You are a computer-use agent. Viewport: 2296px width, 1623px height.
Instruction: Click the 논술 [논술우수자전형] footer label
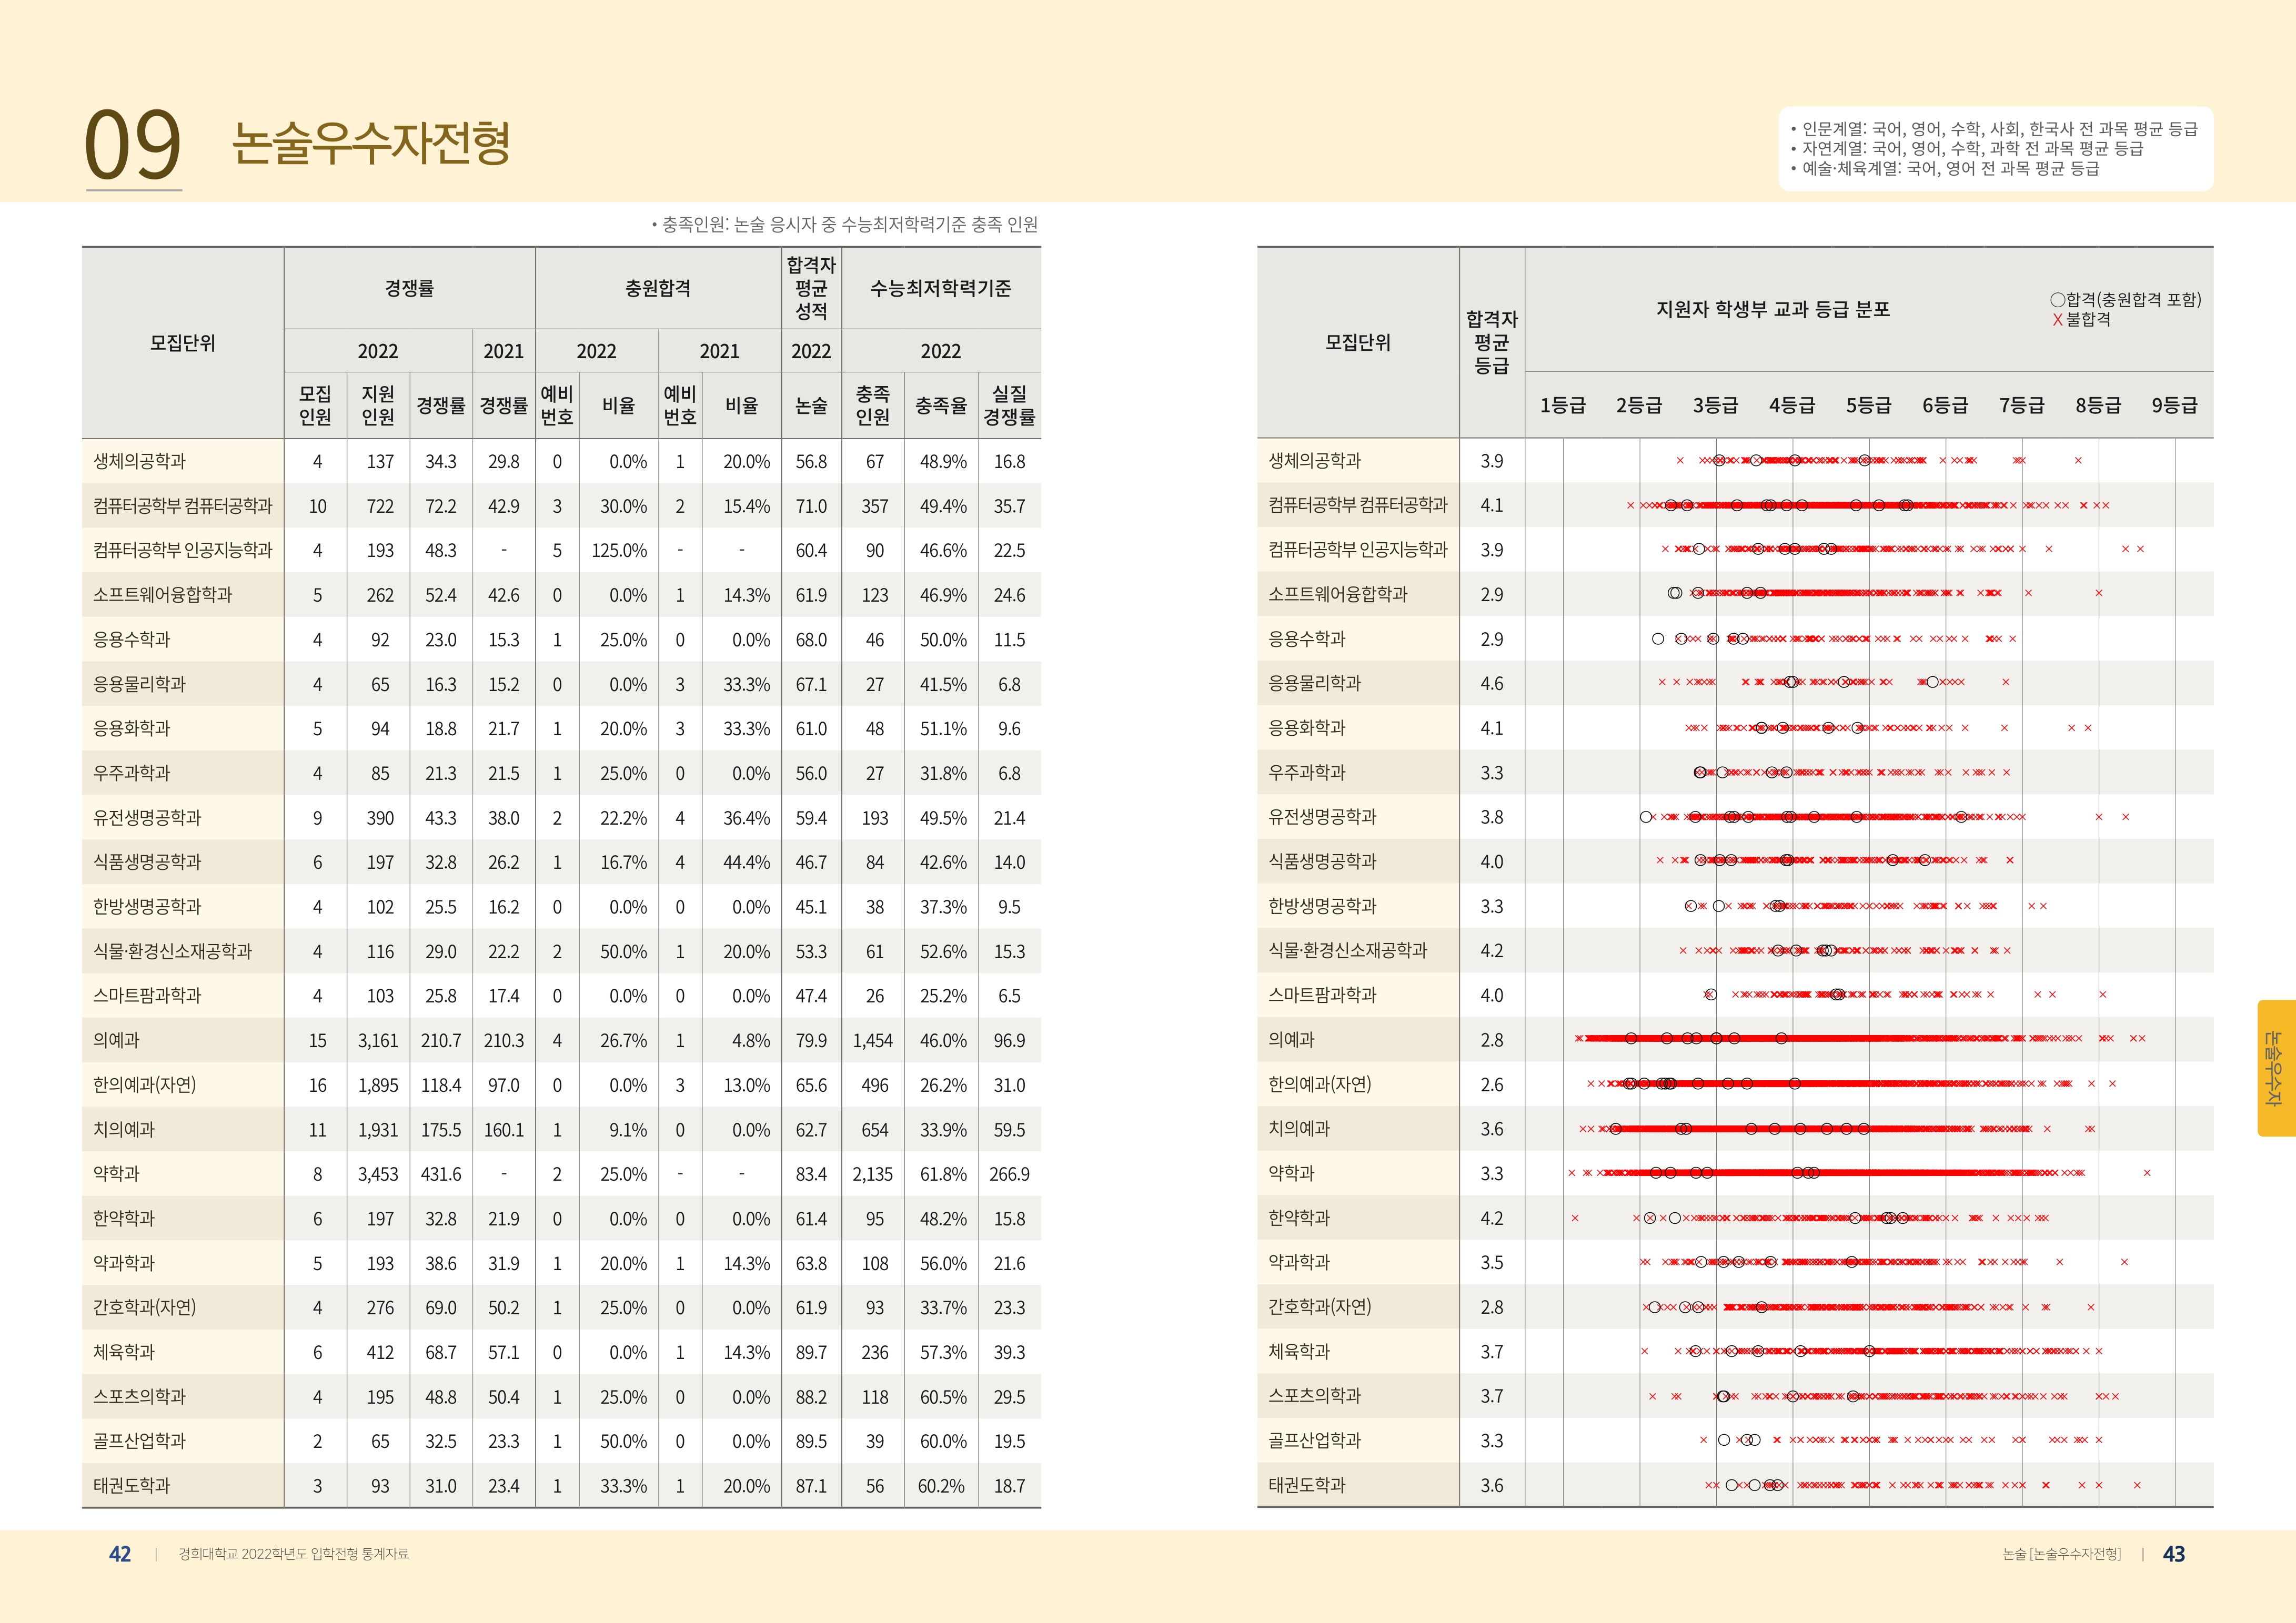click(x=2061, y=1554)
